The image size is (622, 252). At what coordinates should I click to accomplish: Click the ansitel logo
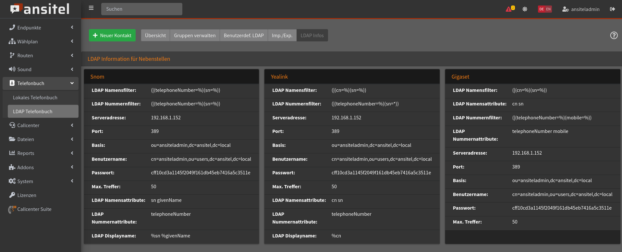(40, 9)
